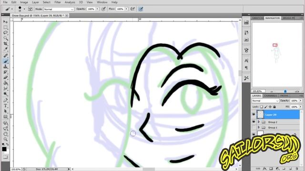Open the brush preset picker arrow
Viewport: 305px width, 171px height.
[24, 9]
